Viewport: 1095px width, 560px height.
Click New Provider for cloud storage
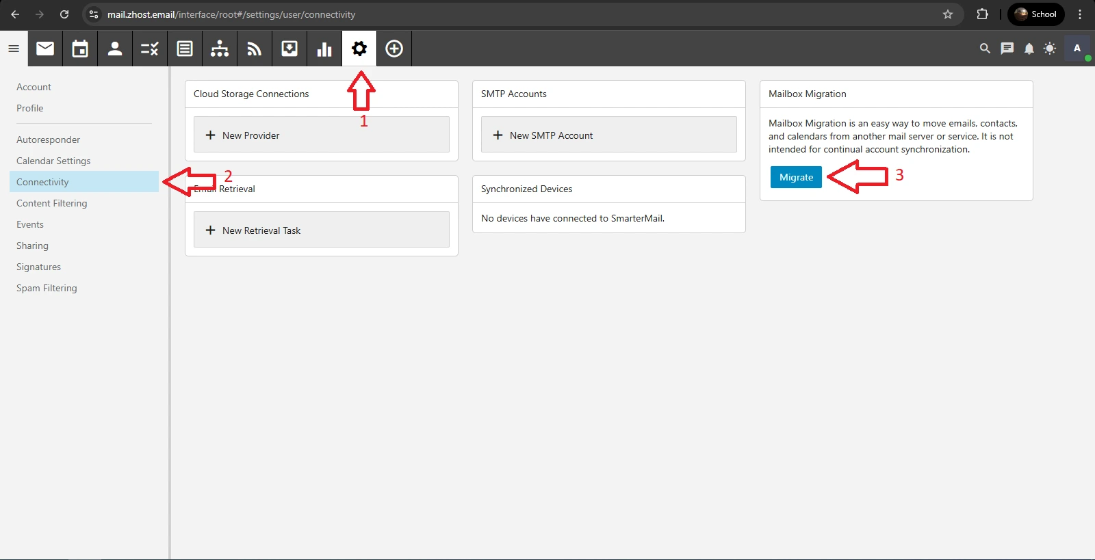321,135
